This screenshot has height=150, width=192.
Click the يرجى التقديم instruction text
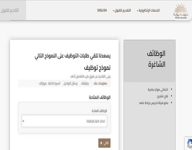[90, 77]
